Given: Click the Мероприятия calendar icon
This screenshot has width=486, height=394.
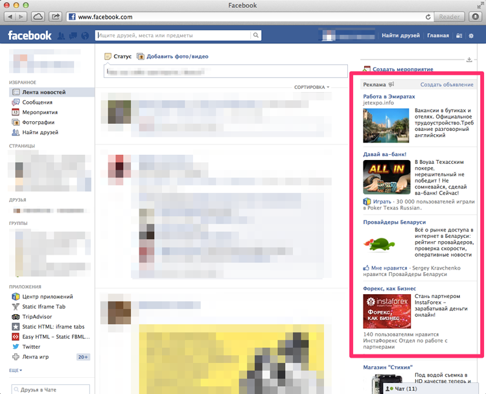Looking at the screenshot, I should 16,112.
